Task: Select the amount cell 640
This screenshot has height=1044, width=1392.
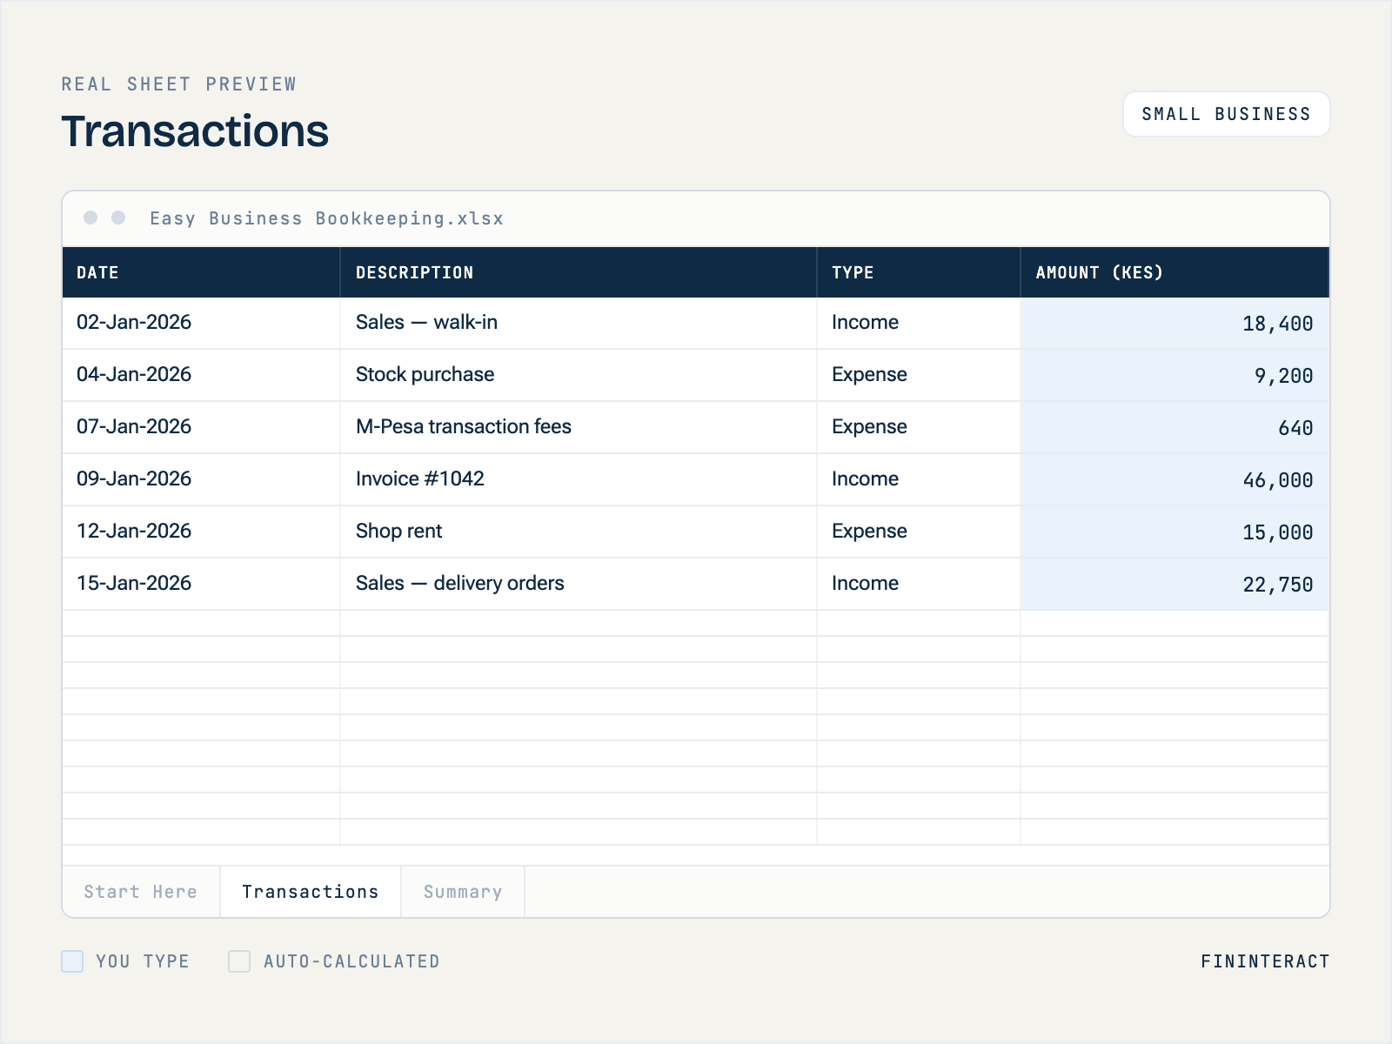Action: [x=1175, y=427]
